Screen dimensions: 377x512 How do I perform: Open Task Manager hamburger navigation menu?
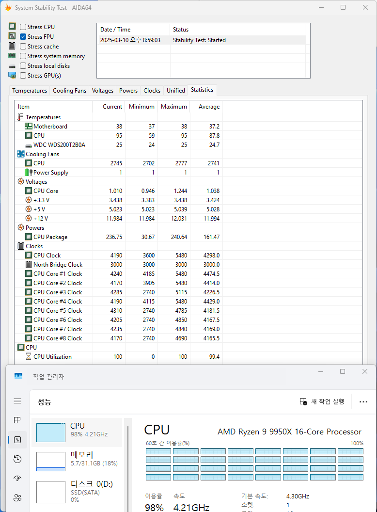17,401
